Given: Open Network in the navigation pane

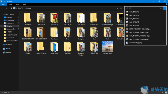Looking at the screenshot, I should point(8,52).
